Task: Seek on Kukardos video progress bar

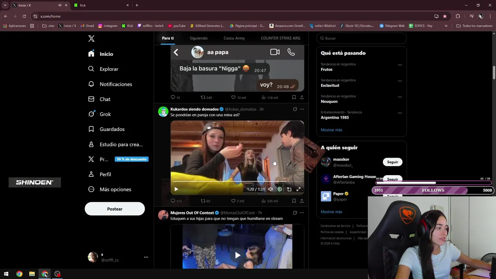Action: pos(237,181)
